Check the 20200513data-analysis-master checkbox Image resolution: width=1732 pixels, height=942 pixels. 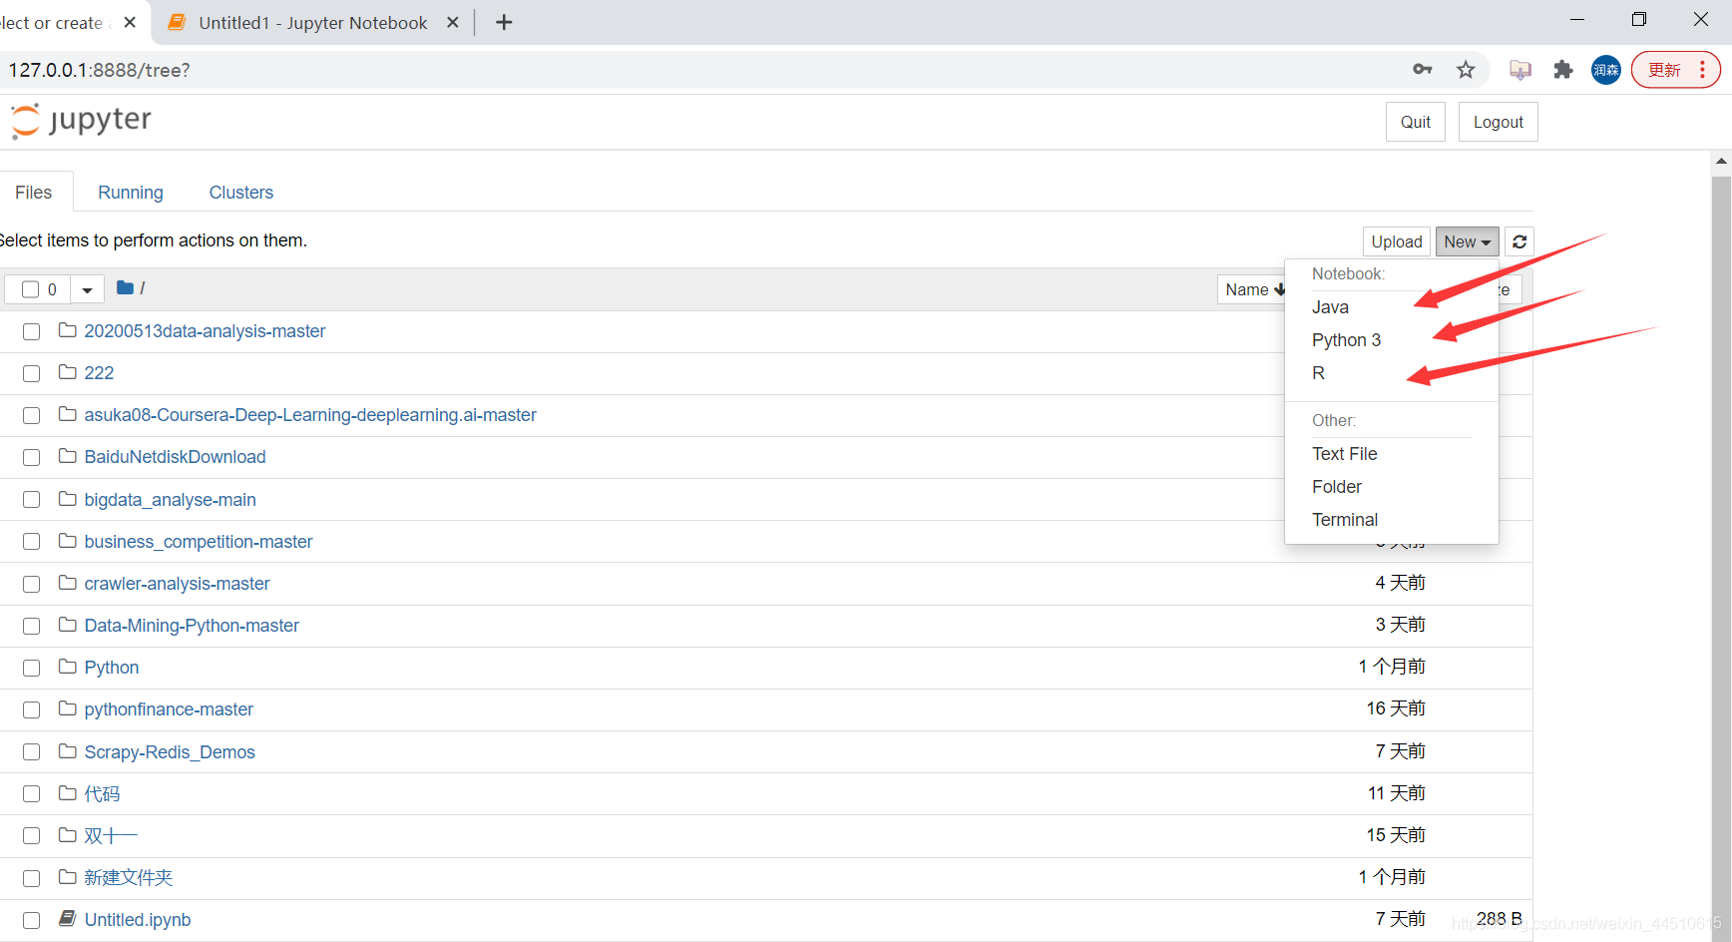[31, 331]
